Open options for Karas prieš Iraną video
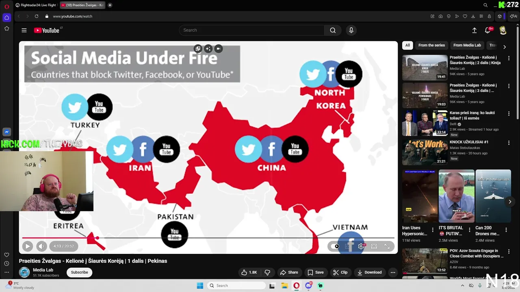Viewport: 520px width, 292px height. tap(509, 114)
